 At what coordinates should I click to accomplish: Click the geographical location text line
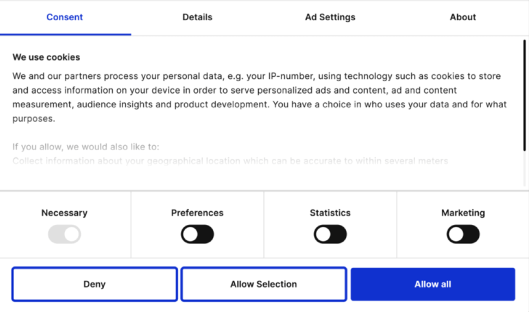coord(230,161)
